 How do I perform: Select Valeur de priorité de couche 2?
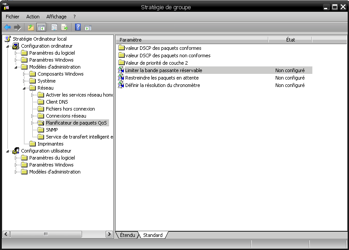pyautogui.click(x=157, y=63)
